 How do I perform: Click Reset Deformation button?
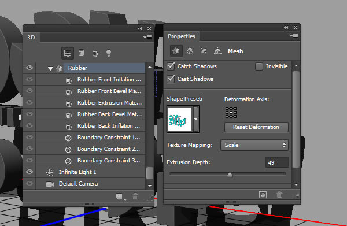pyautogui.click(x=256, y=127)
